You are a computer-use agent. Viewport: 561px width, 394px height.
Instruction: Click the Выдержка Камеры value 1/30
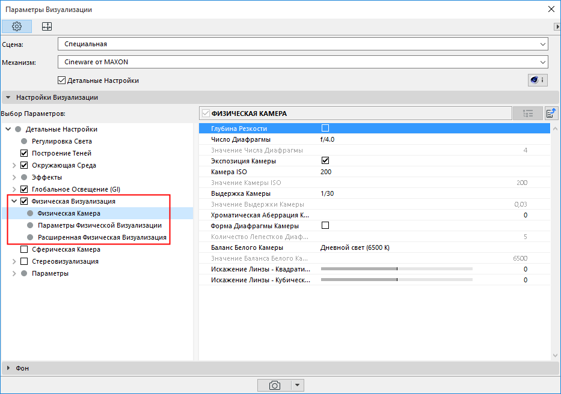pyautogui.click(x=327, y=193)
